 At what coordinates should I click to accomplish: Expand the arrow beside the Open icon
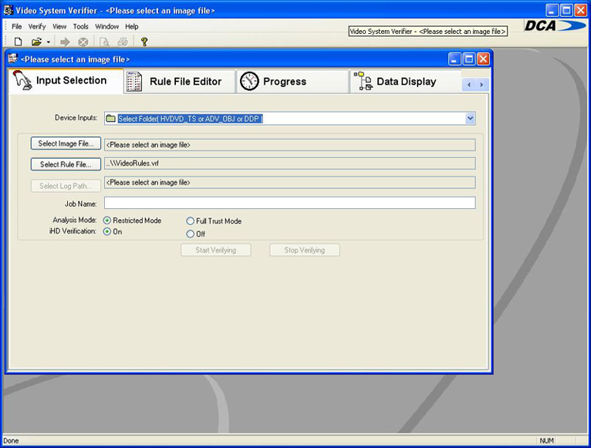(49, 42)
